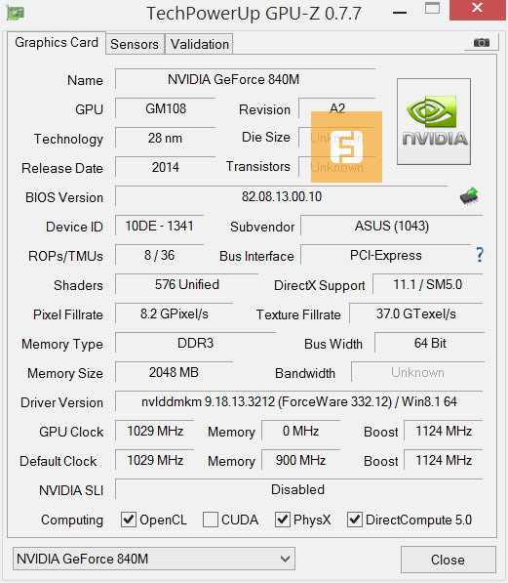
Task: Maximize the GPU-Z window
Action: click(x=432, y=9)
